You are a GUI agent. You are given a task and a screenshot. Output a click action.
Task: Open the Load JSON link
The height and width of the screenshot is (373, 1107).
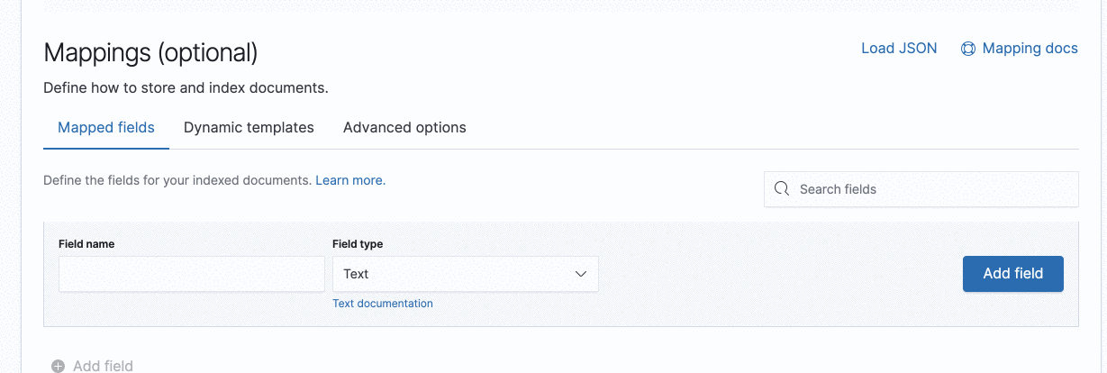tap(899, 49)
